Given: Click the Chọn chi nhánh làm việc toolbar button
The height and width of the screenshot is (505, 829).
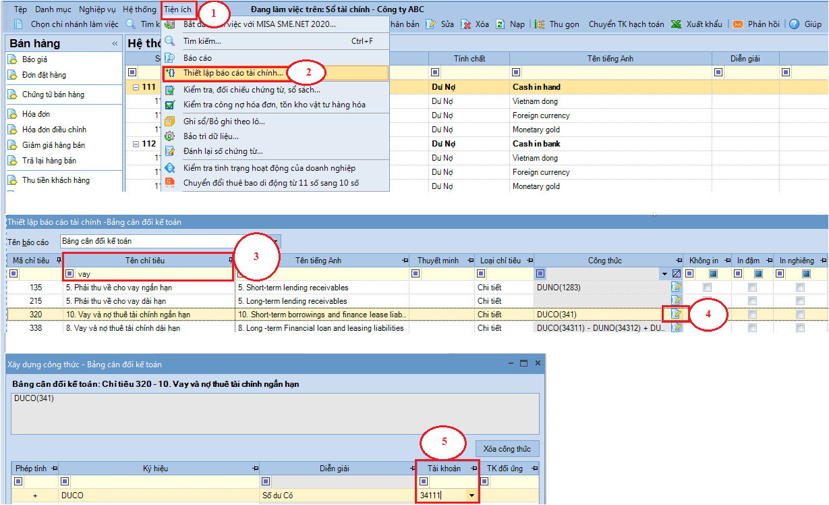Looking at the screenshot, I should point(66,24).
